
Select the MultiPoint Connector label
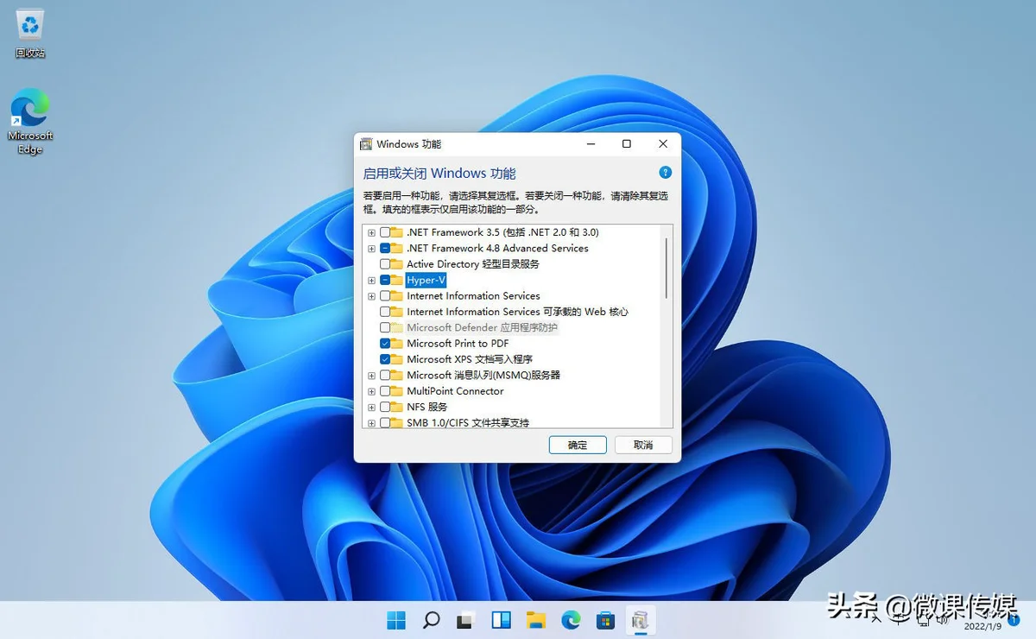point(455,391)
